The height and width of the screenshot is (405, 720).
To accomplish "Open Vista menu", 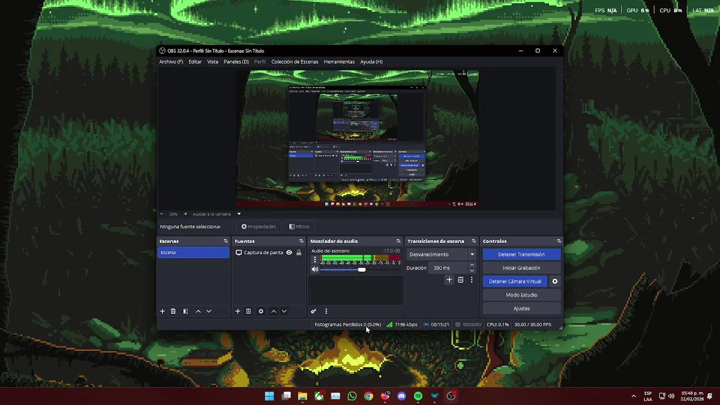I will (213, 62).
